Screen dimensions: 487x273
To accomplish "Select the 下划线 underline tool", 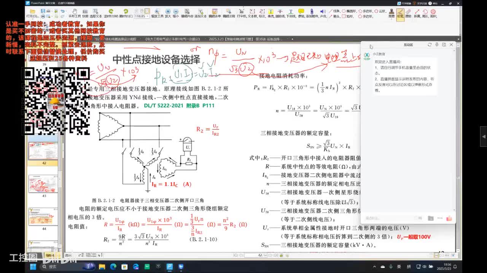I will tap(291, 14).
